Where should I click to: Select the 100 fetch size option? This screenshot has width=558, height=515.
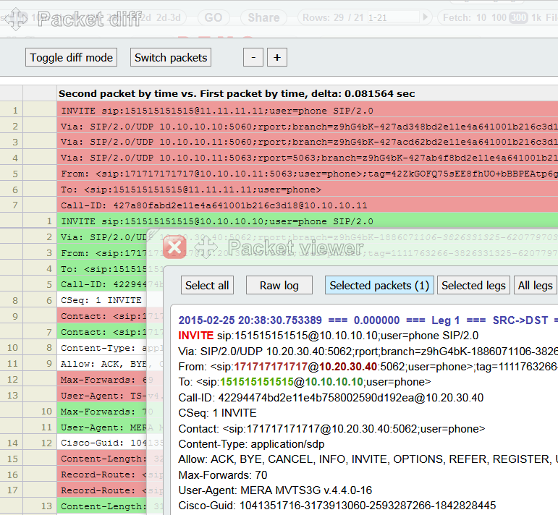[x=499, y=17]
